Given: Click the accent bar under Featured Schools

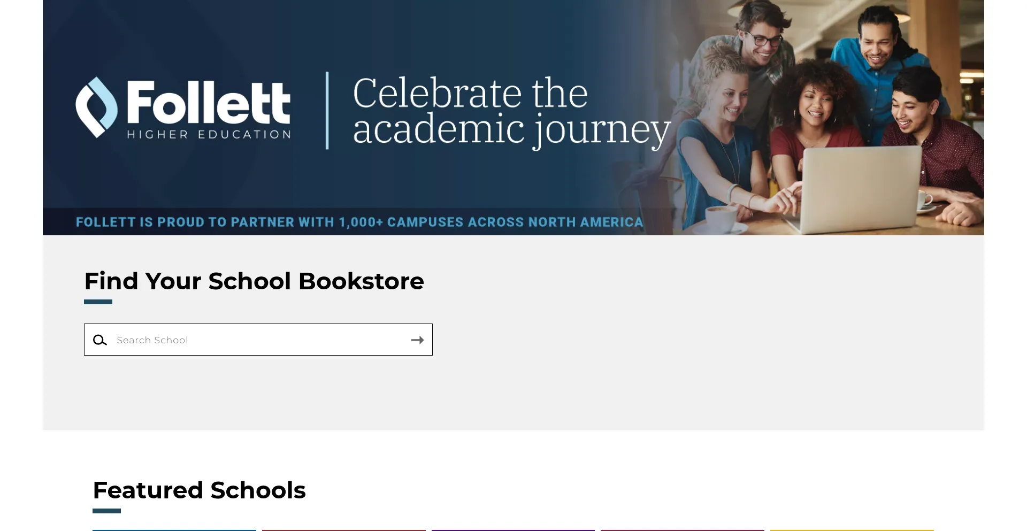Looking at the screenshot, I should click(106, 511).
